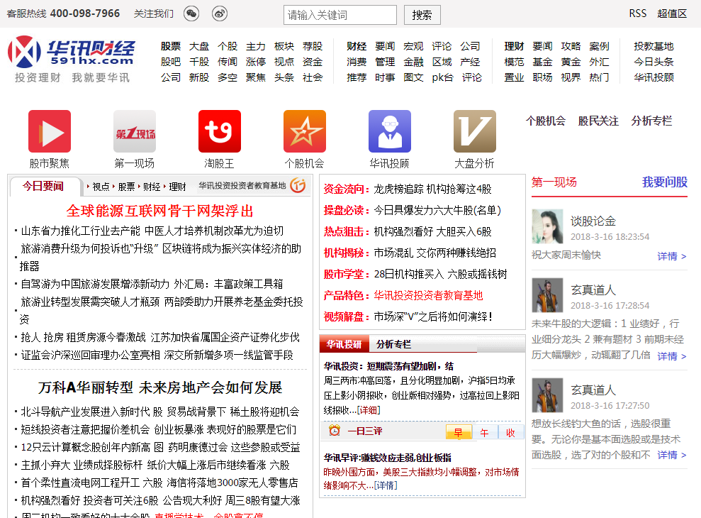The image size is (701, 518).
Task: Select the 午 midday review tab
Action: click(484, 433)
